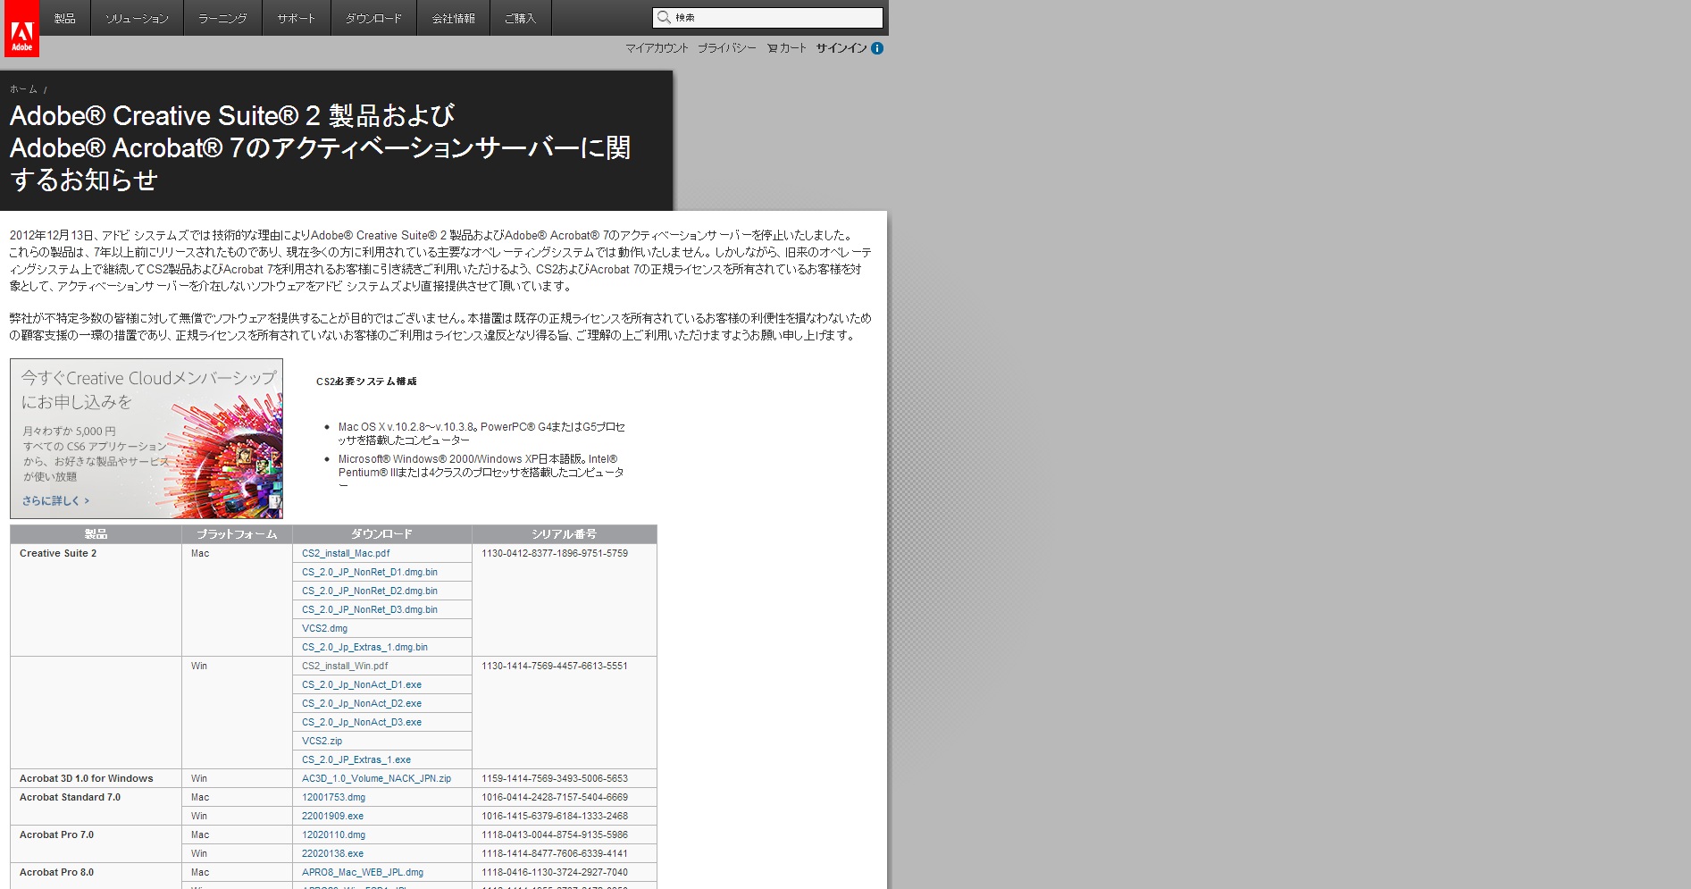Download CS_2.0_Jp_NonAct_D3.exe
Screen dimensions: 1691x889
362,723
